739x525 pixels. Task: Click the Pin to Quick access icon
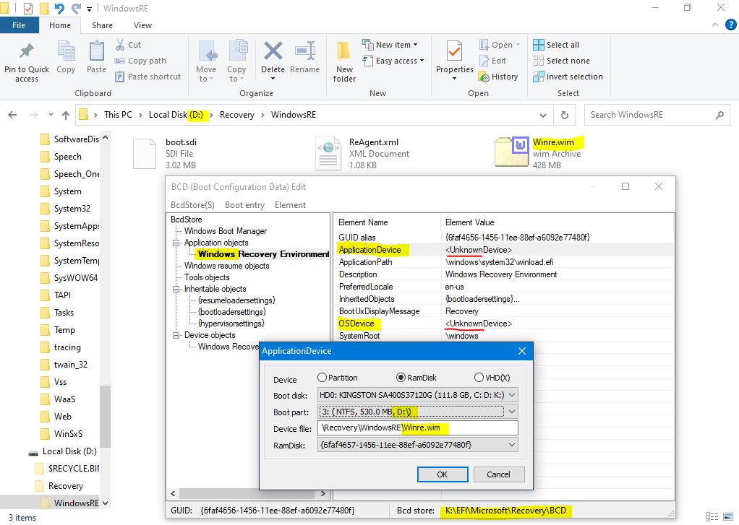pos(27,52)
